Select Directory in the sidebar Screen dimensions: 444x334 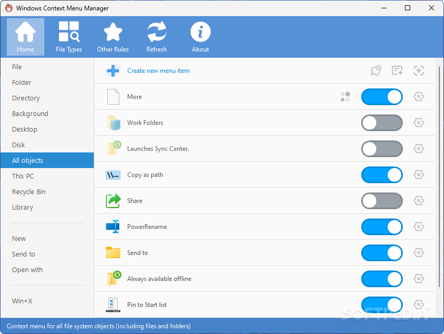point(47,98)
